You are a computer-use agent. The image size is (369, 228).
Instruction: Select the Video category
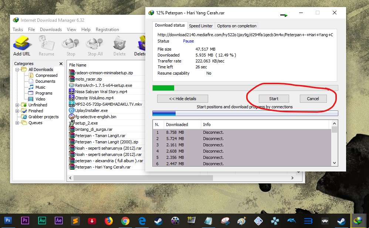point(40,99)
